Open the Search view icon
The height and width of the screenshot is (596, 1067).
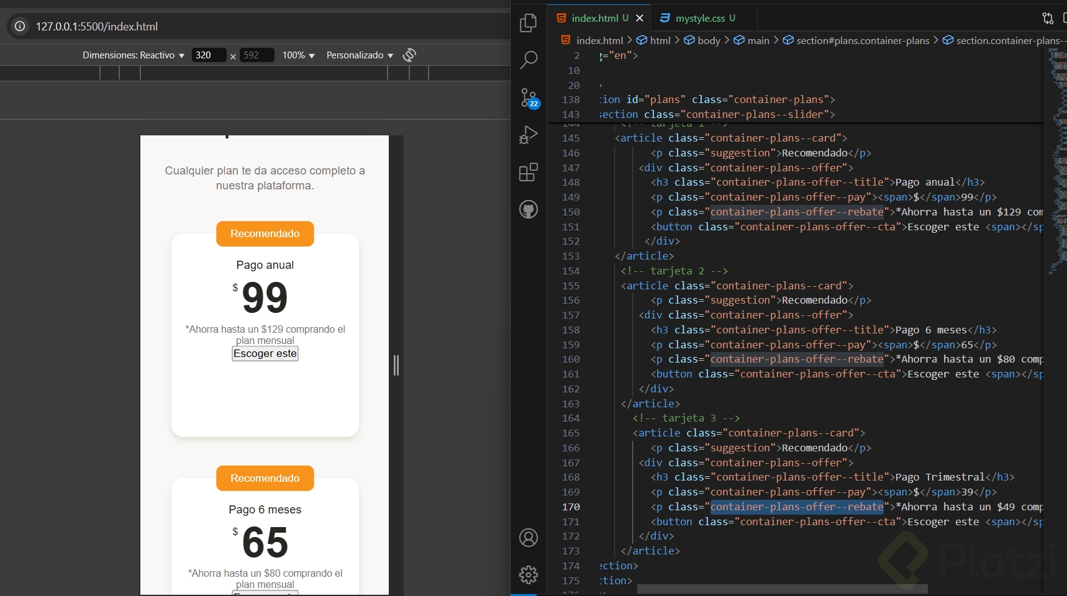point(528,60)
